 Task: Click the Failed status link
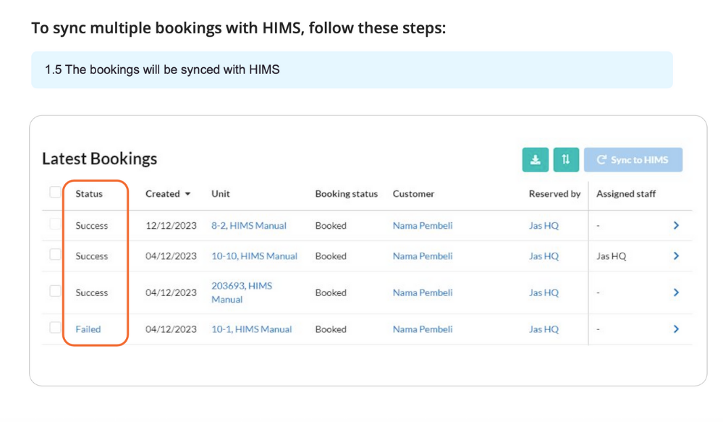click(87, 329)
